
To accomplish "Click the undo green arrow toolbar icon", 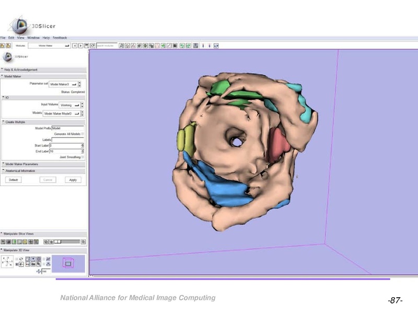I will click(x=182, y=46).
